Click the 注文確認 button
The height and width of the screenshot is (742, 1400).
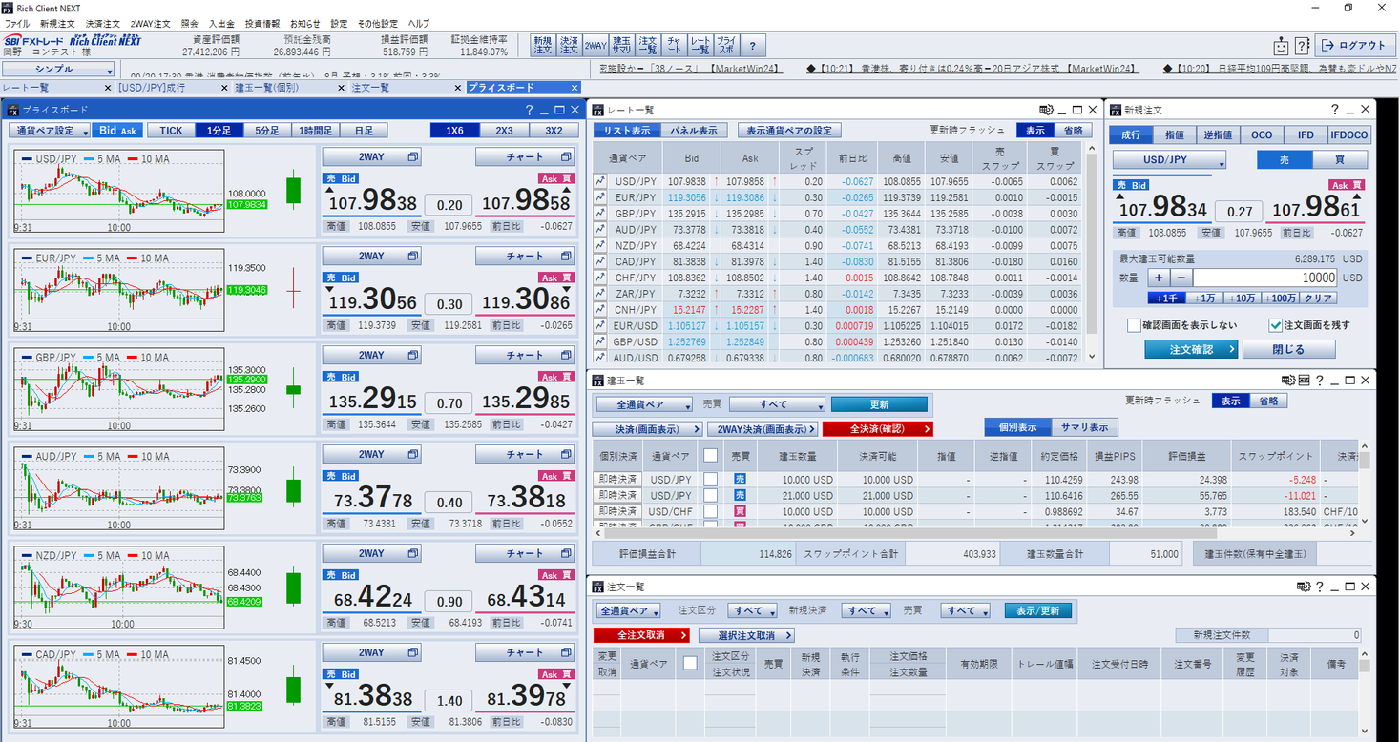pyautogui.click(x=1190, y=349)
